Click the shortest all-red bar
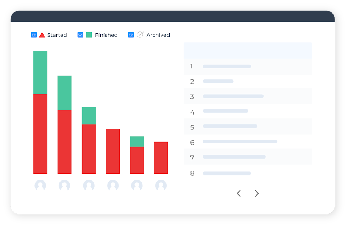Viewport: 348px width, 227px height. [161, 158]
